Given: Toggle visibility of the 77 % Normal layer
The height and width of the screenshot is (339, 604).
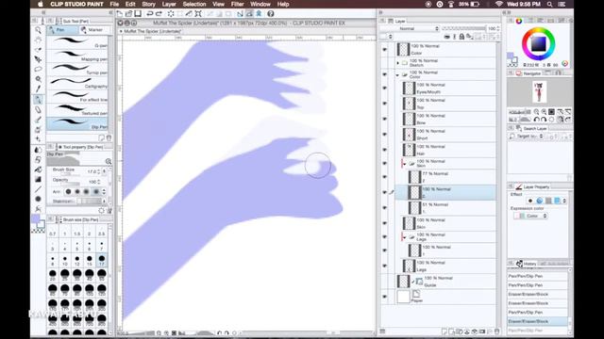Looking at the screenshot, I should tap(384, 177).
